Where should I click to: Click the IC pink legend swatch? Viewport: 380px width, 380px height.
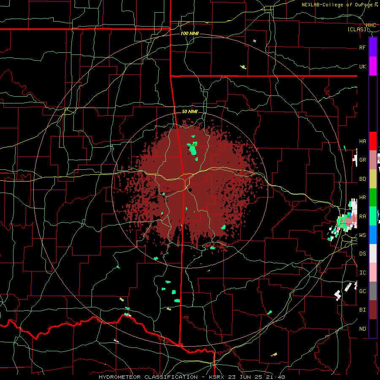[373, 272]
